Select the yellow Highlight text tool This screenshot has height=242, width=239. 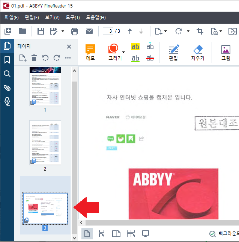[x=135, y=47]
